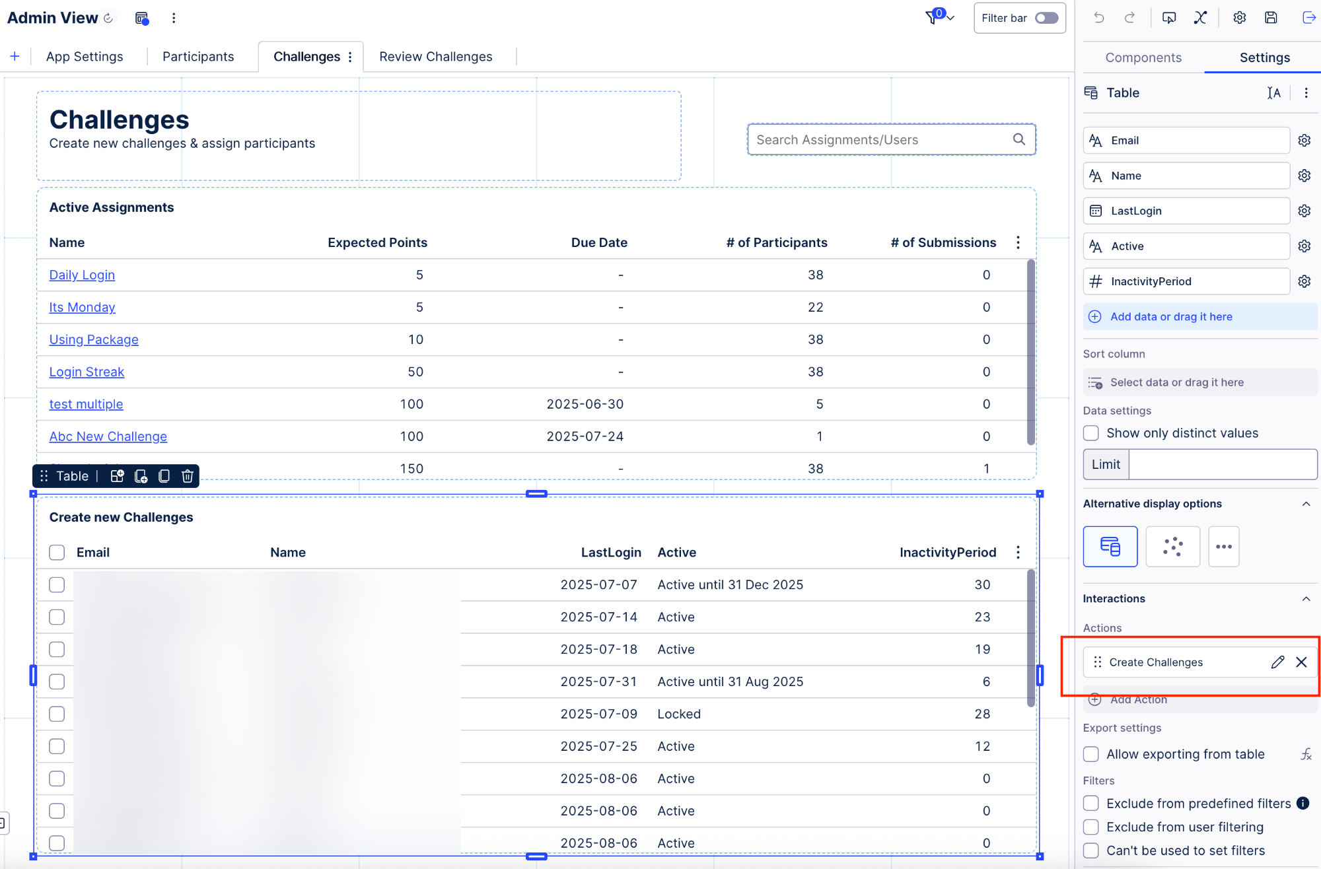Viewport: 1321px width, 869px height.
Task: Select the Challenges tab
Action: click(306, 57)
